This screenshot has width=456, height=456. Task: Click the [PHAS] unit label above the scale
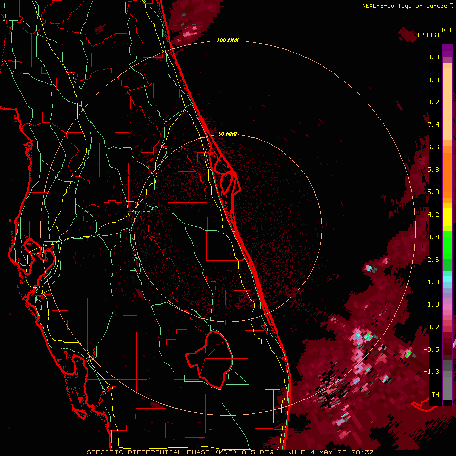click(428, 35)
